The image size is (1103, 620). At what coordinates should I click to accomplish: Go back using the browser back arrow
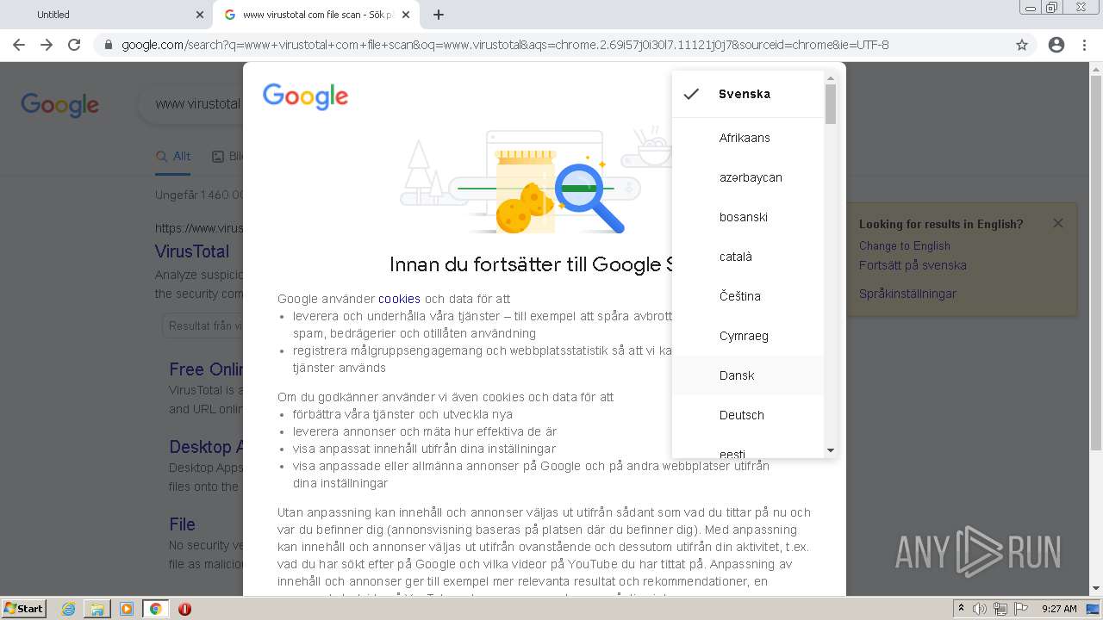[x=19, y=45]
